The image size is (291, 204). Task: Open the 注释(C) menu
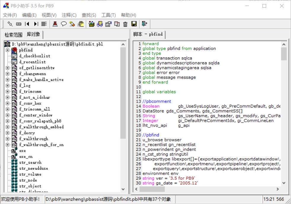point(69,15)
